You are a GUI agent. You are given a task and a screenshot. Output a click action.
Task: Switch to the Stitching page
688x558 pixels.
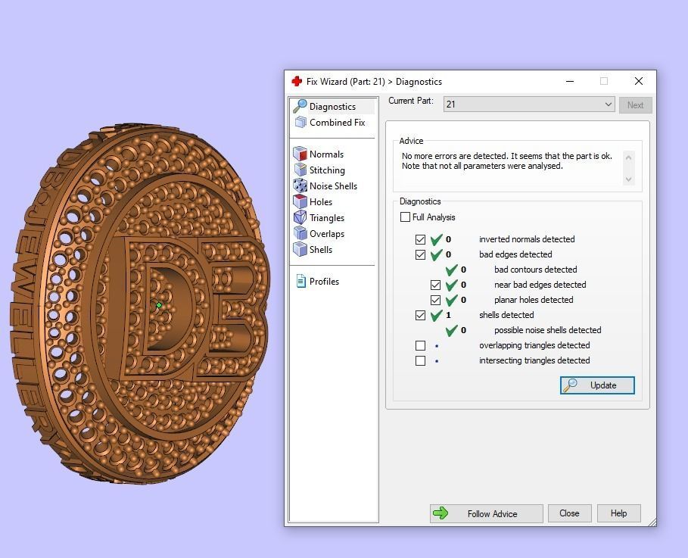(x=327, y=170)
